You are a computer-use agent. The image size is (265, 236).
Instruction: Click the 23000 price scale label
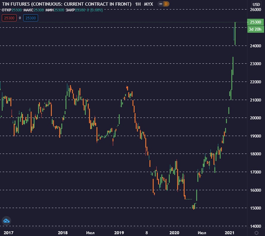[255, 64]
